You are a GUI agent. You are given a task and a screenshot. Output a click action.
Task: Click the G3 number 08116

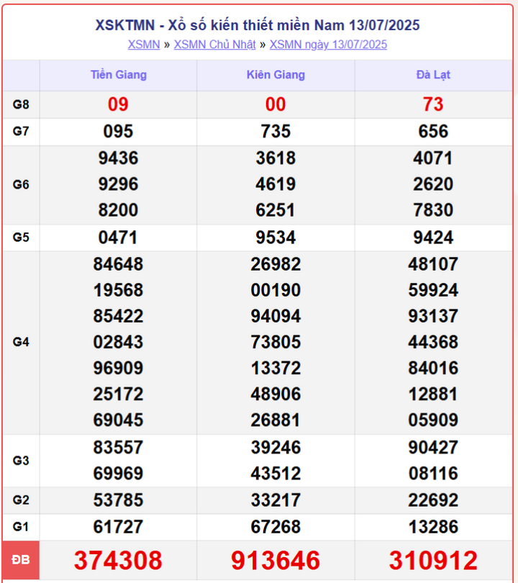click(x=433, y=474)
